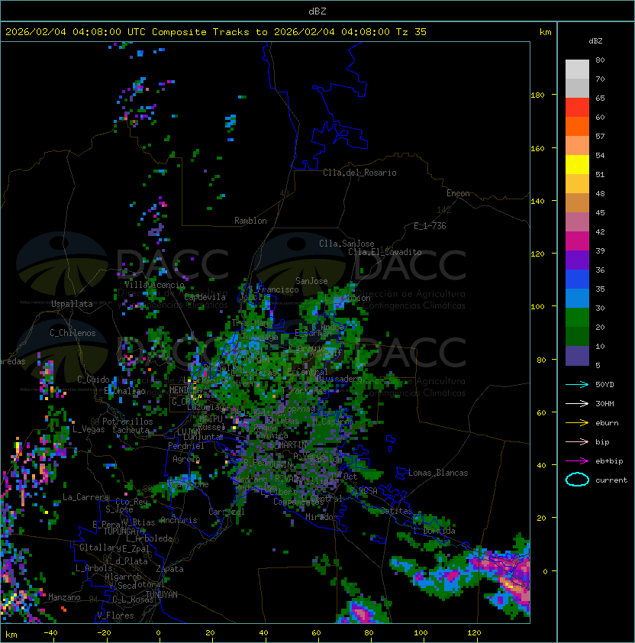Click the Composite Tracks timestamp header text
The width and height of the screenshot is (635, 643).
tap(216, 32)
